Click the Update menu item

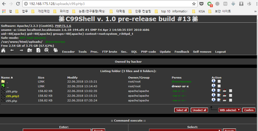(x=165, y=52)
